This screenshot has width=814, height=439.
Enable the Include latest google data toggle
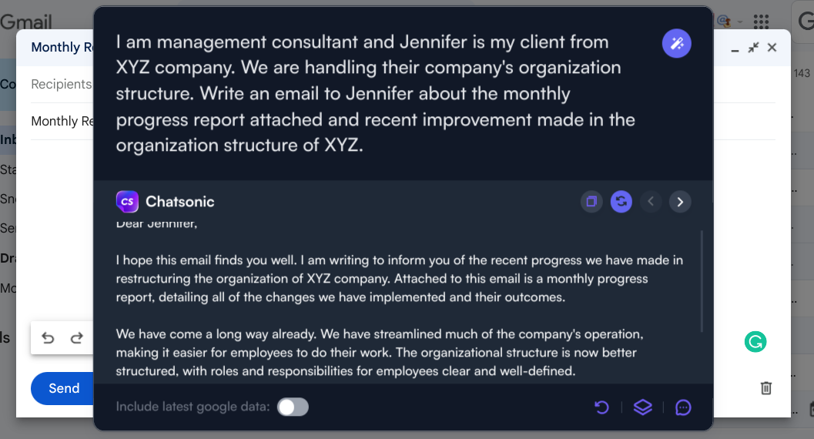pos(293,407)
